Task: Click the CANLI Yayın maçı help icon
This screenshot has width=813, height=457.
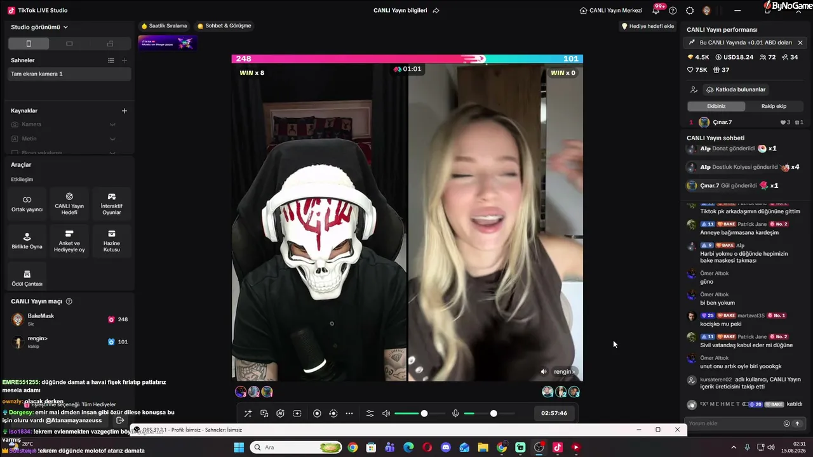Action: click(x=69, y=301)
